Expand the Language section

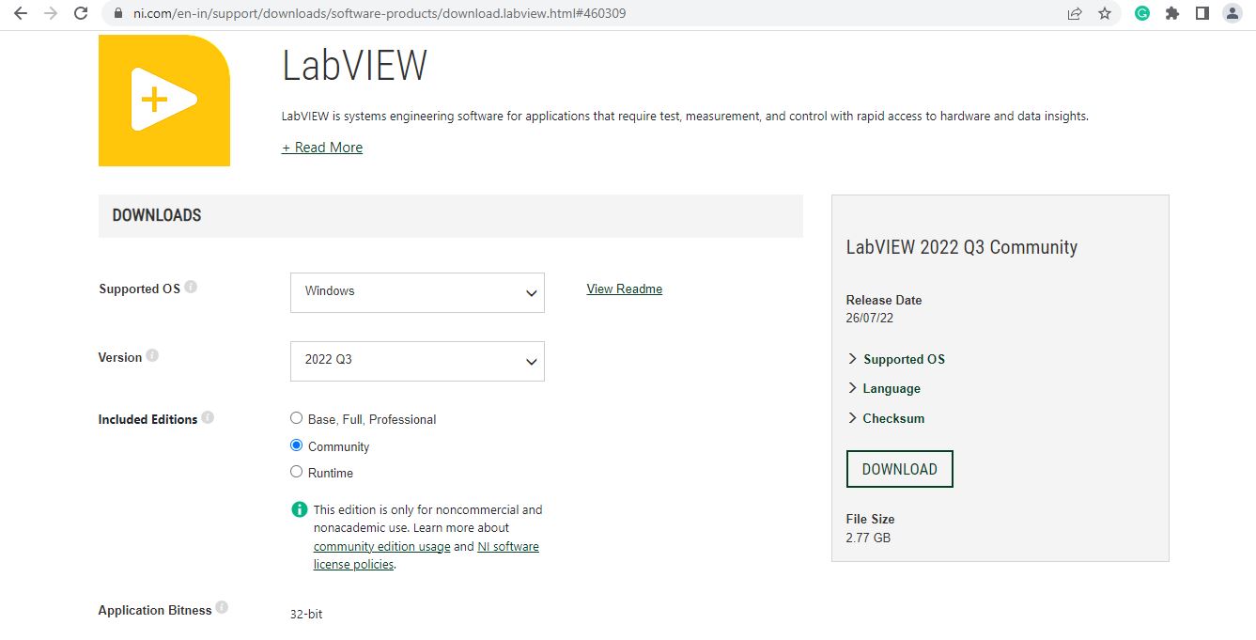[883, 388]
